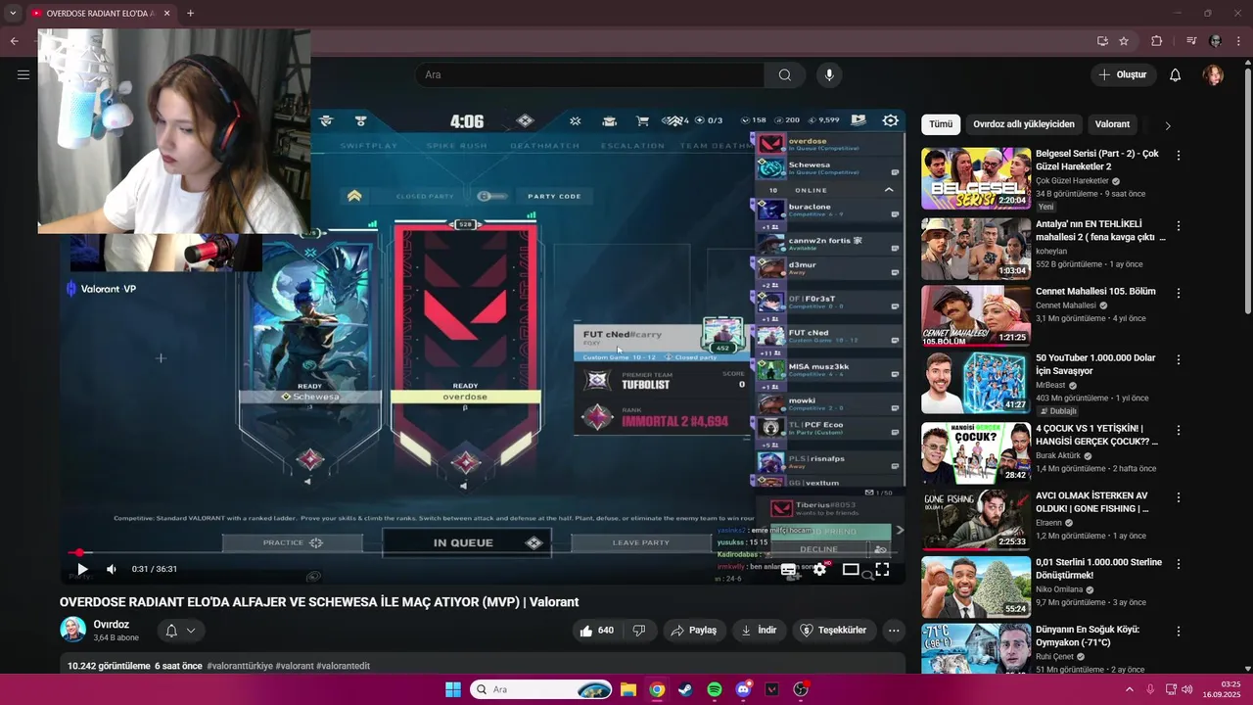Open Dünyanın En Soğuk Köyü thumbnail
The height and width of the screenshot is (705, 1253).
976,649
